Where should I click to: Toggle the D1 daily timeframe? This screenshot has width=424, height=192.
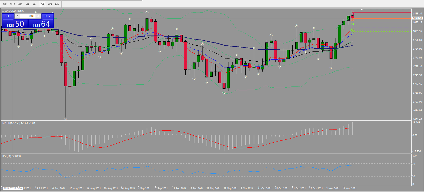point(42,4)
